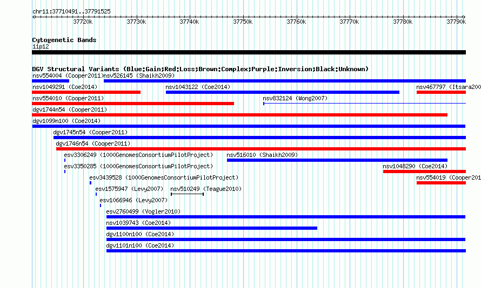This screenshot has height=288, width=481.
Task: Click the chr11:37710491..37791525 coordinate label
Action: tap(71, 11)
